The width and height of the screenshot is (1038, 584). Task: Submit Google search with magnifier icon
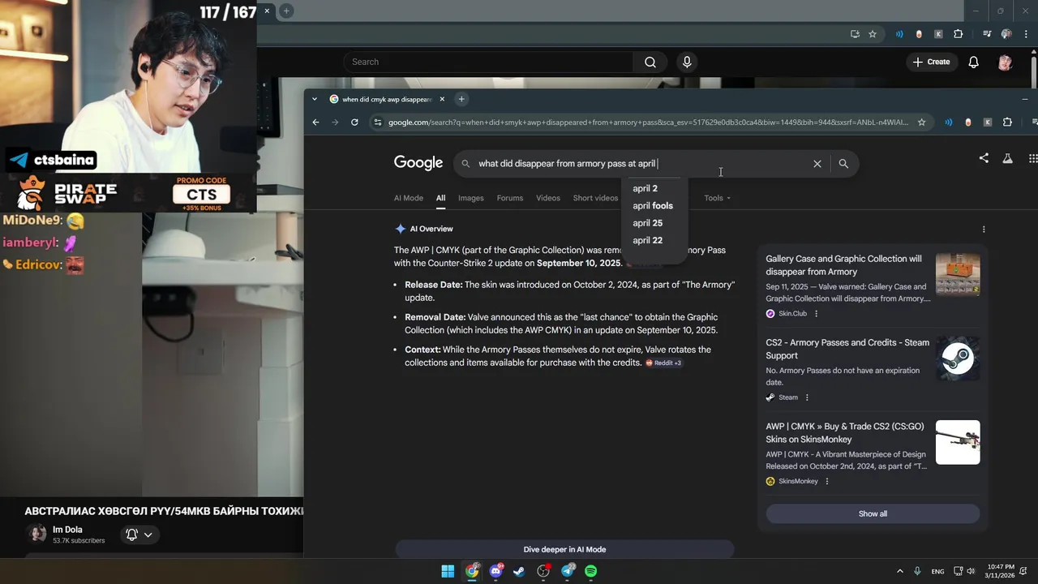point(843,164)
